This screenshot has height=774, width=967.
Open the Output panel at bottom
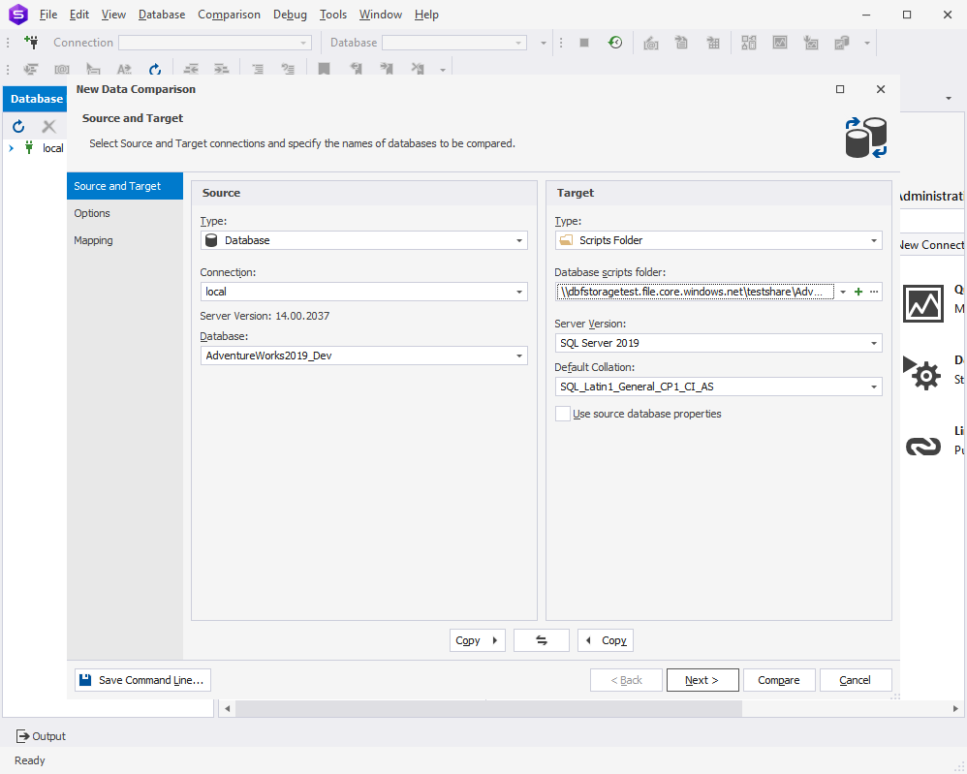(x=41, y=736)
